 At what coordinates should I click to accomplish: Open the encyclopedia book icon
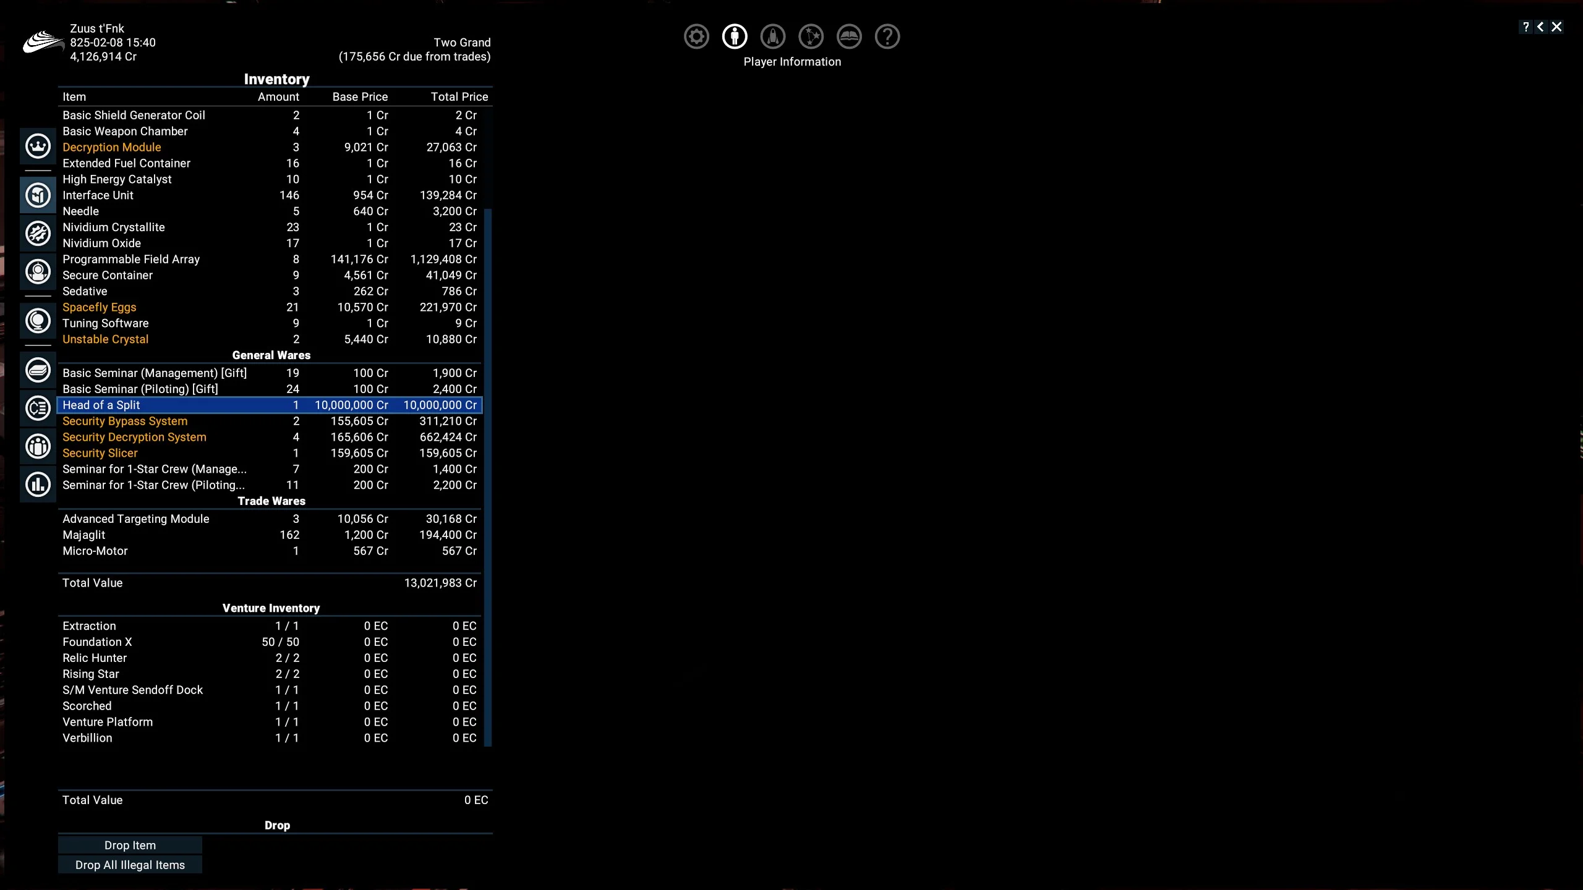coord(849,36)
